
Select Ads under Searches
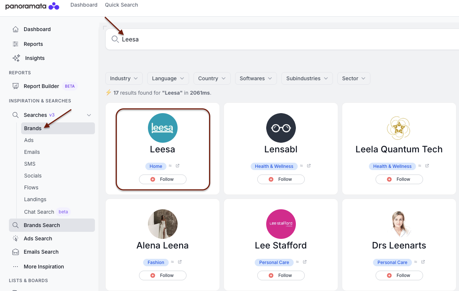(x=29, y=140)
